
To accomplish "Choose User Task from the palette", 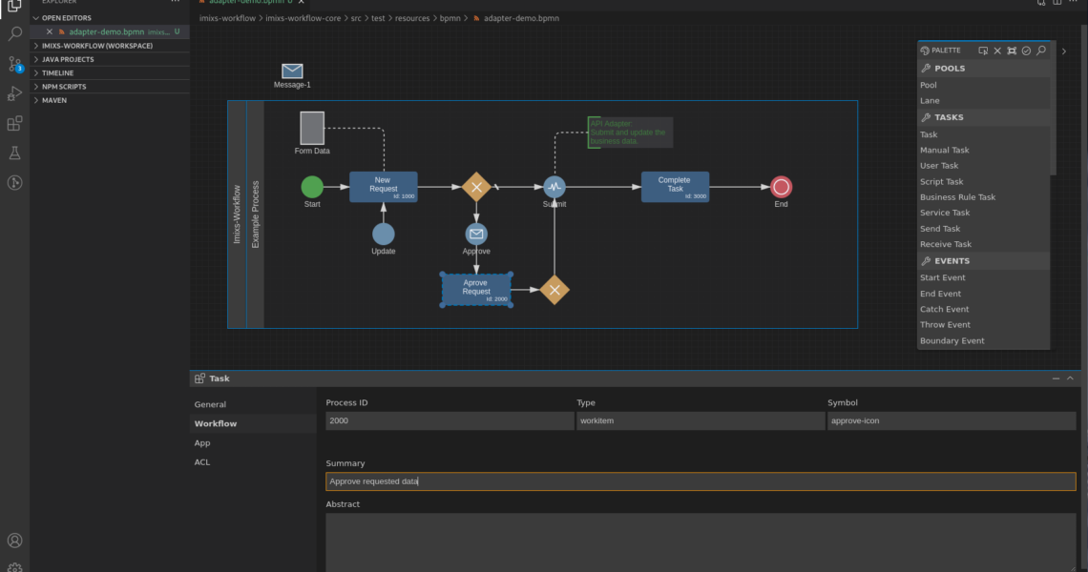I will point(939,166).
